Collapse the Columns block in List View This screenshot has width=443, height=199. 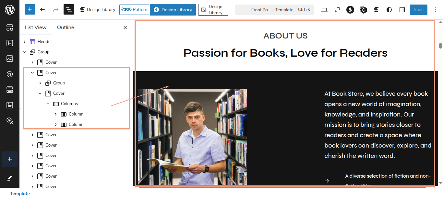[x=48, y=104]
